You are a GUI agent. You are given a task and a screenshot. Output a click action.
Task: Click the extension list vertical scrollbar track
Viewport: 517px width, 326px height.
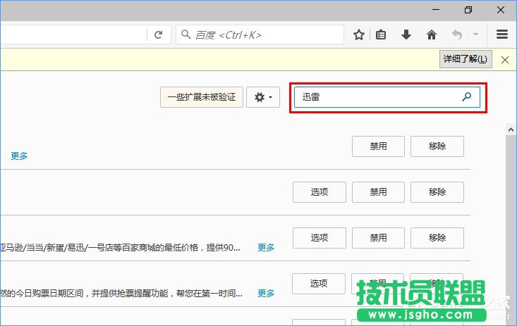(511, 229)
